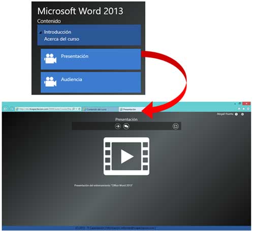
Task: Click the browser back button
Action: pos(6,109)
